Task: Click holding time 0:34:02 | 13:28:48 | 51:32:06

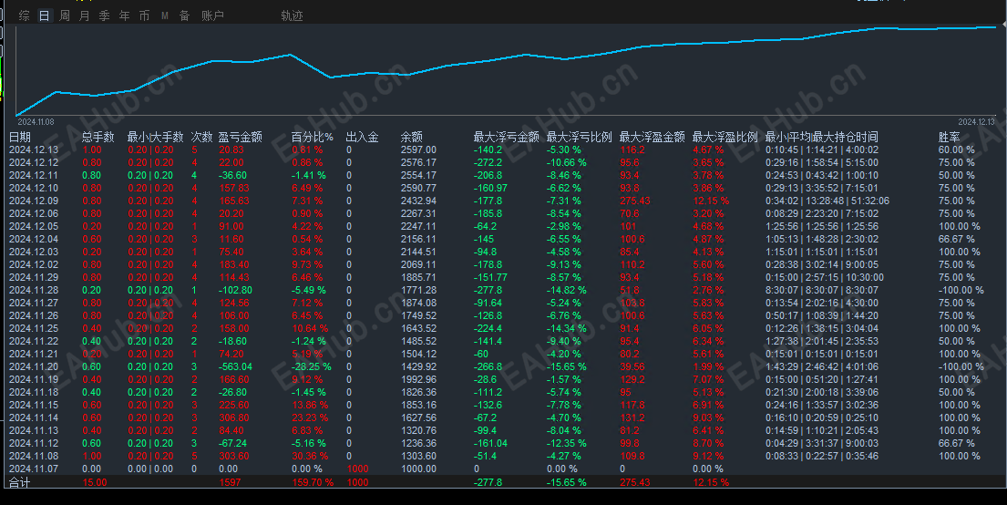Action: tap(827, 201)
